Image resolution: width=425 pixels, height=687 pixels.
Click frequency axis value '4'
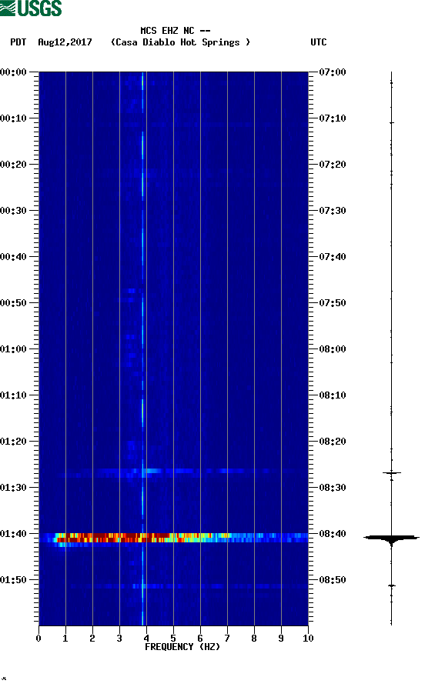[146, 639]
